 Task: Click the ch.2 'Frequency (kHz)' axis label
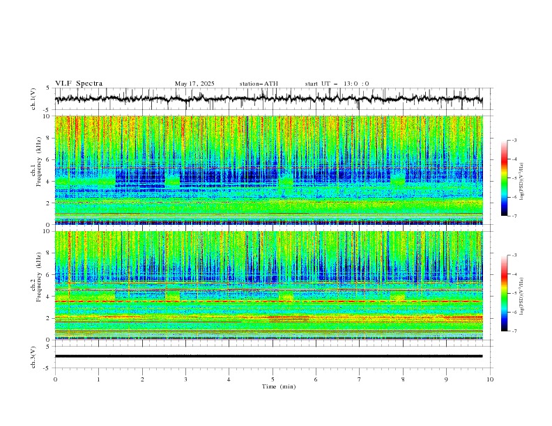click(x=39, y=276)
